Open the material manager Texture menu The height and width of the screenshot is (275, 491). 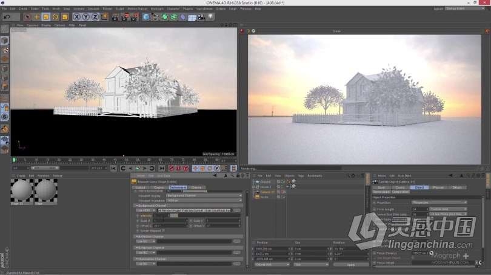58,176
